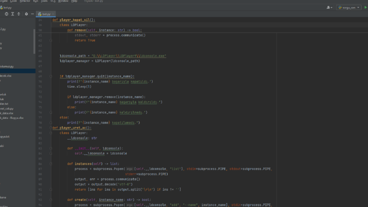Open the sorgu_son run configuration dropdown

349,7
